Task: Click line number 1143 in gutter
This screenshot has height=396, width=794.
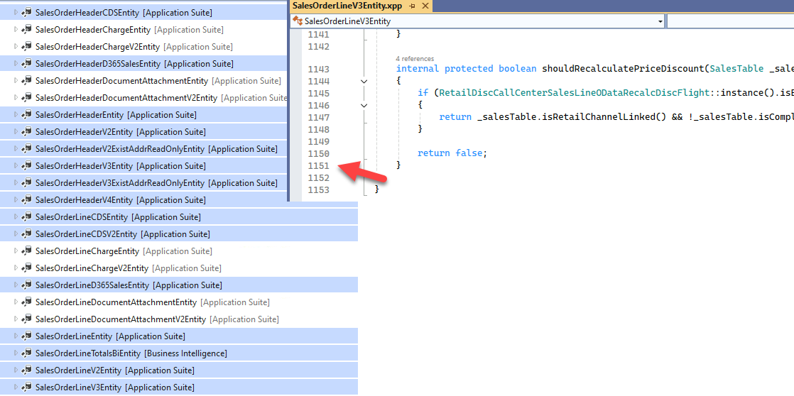Action: 318,70
